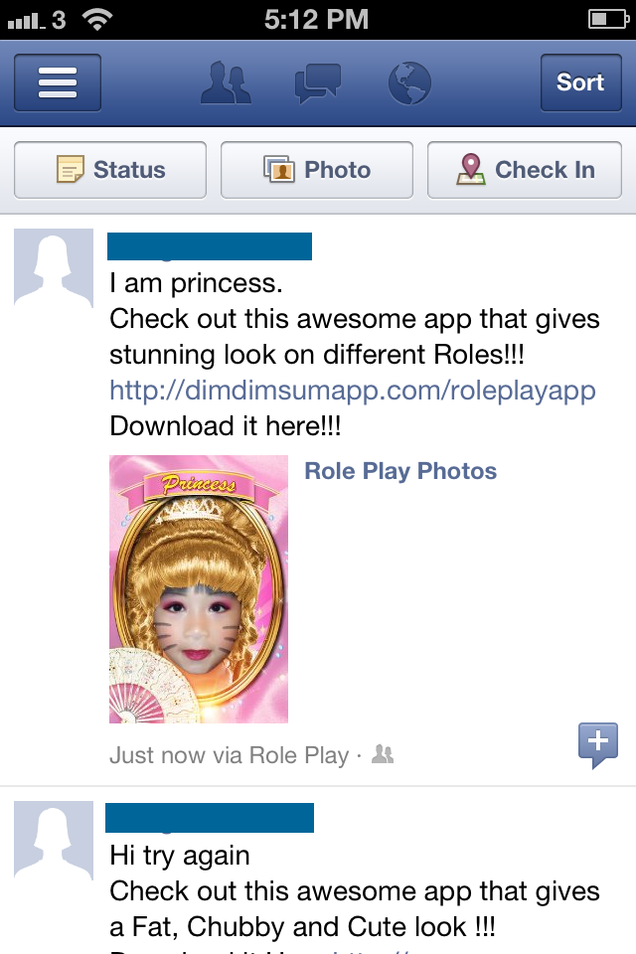The width and height of the screenshot is (636, 954).
Task: Tap the Check In button
Action: (525, 170)
